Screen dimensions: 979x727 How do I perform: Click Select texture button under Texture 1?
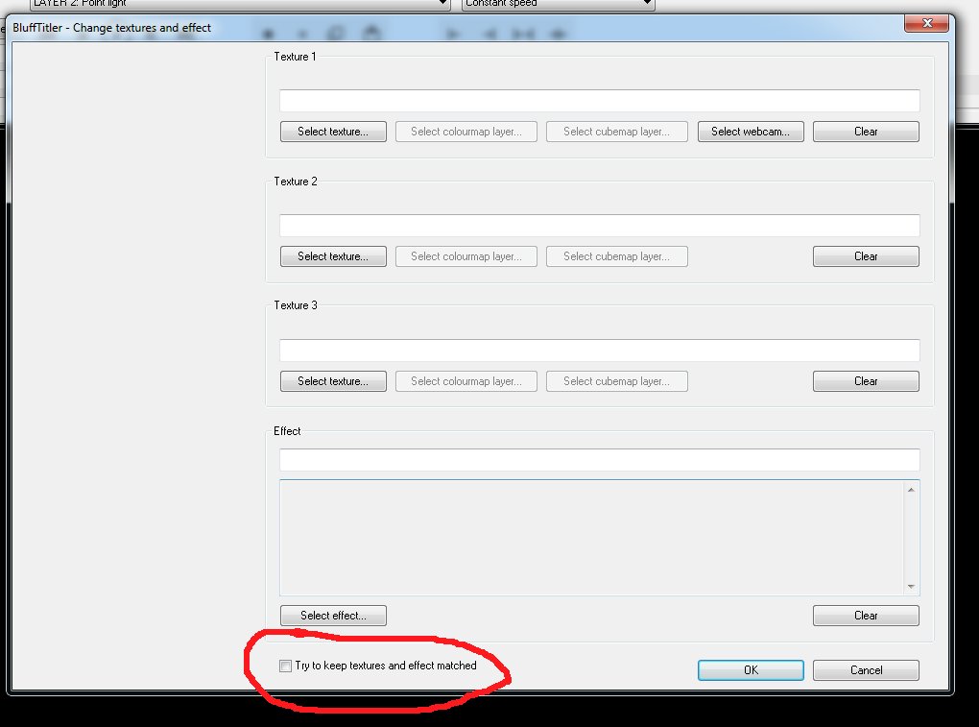[x=333, y=132]
